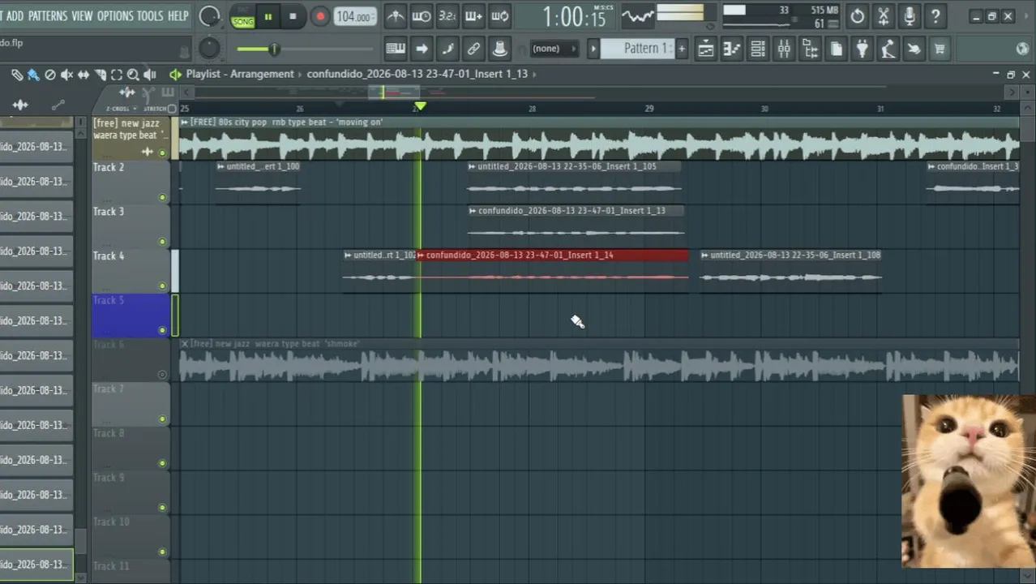Open the HELP menu
This screenshot has height=584, width=1036.
pos(178,15)
